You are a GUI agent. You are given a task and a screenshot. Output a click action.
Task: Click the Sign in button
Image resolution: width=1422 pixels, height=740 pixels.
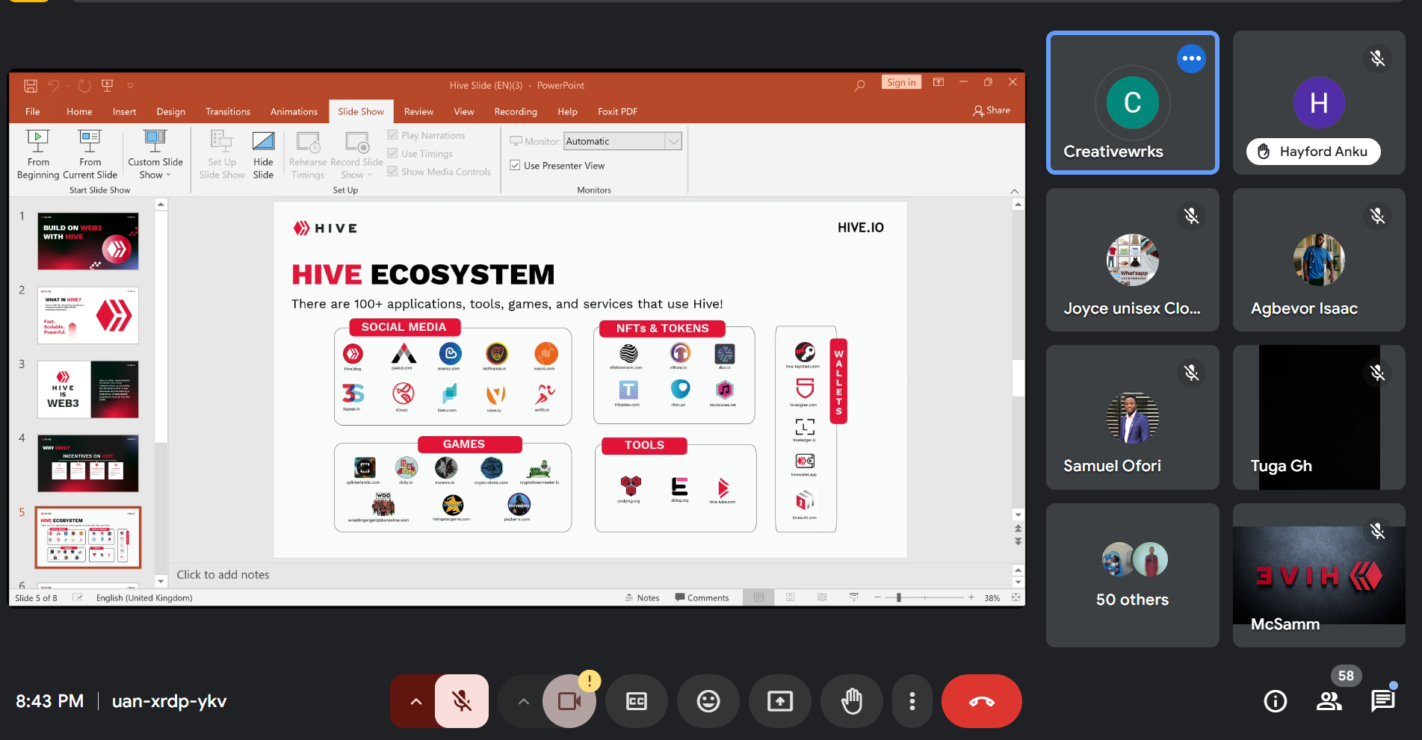point(901,82)
